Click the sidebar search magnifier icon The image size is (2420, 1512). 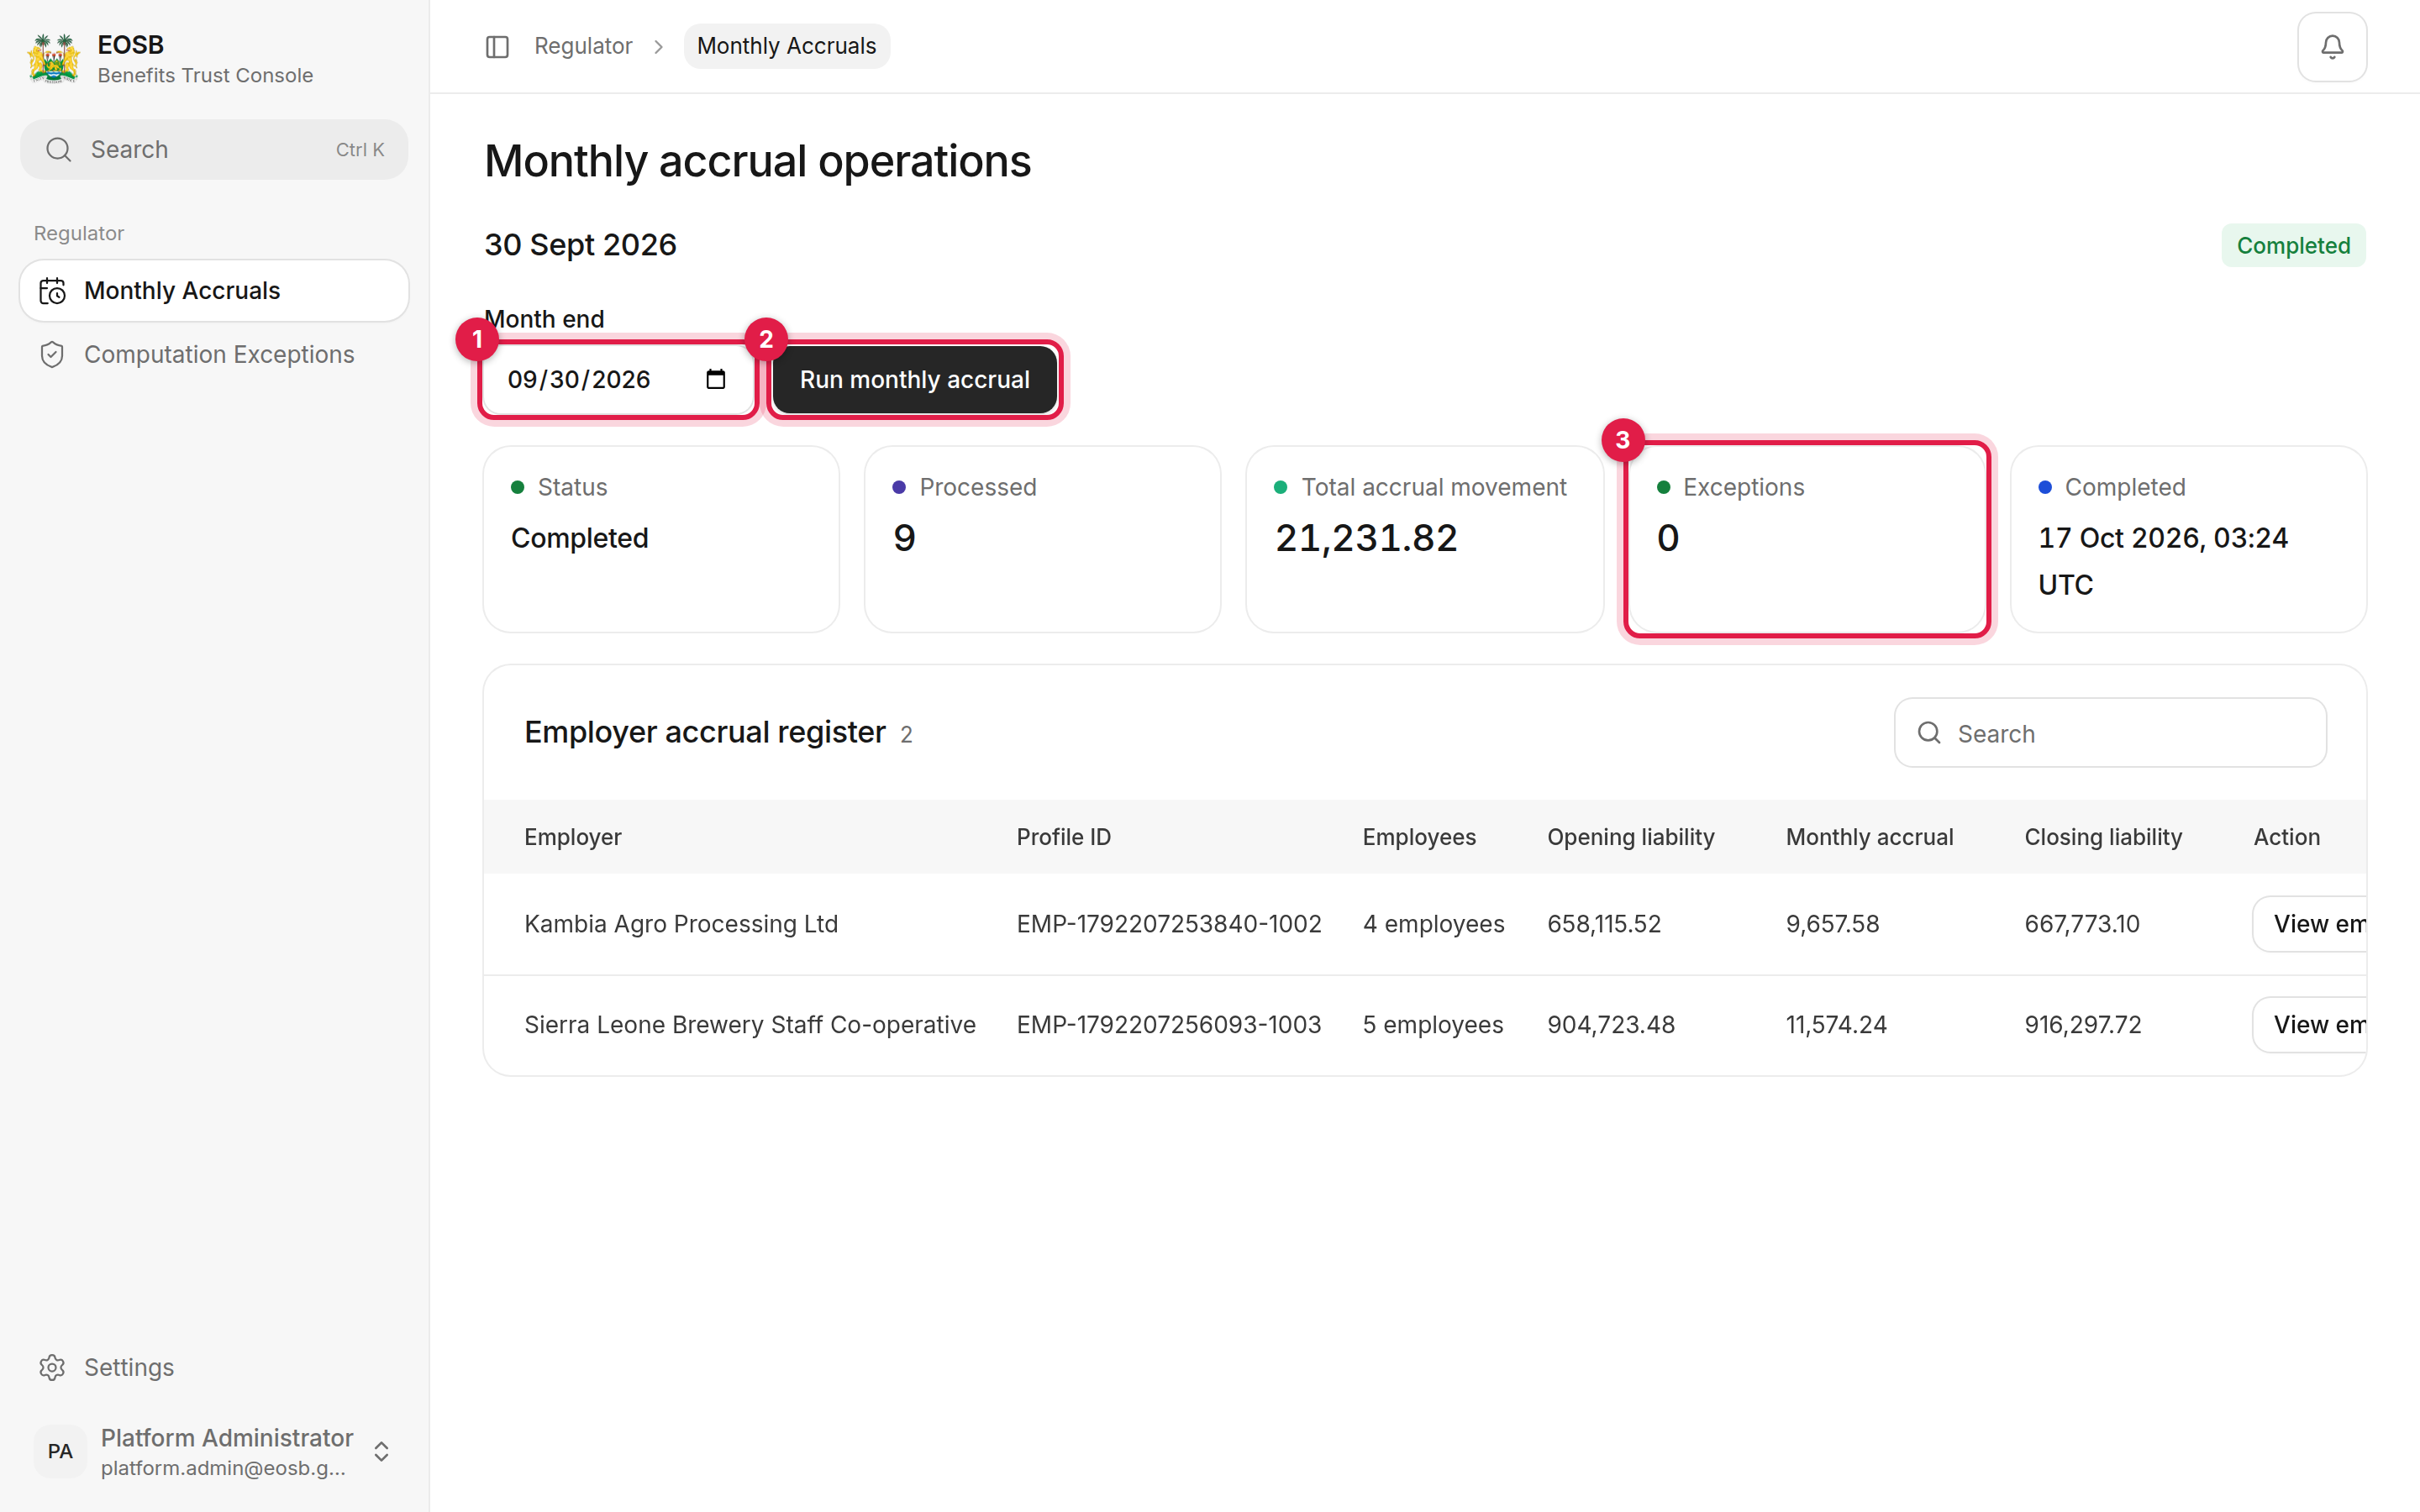tap(59, 150)
